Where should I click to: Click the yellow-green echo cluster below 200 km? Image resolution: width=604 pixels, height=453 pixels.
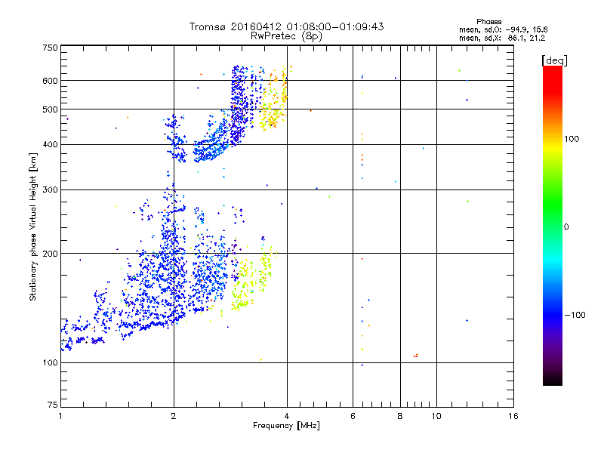[251, 281]
